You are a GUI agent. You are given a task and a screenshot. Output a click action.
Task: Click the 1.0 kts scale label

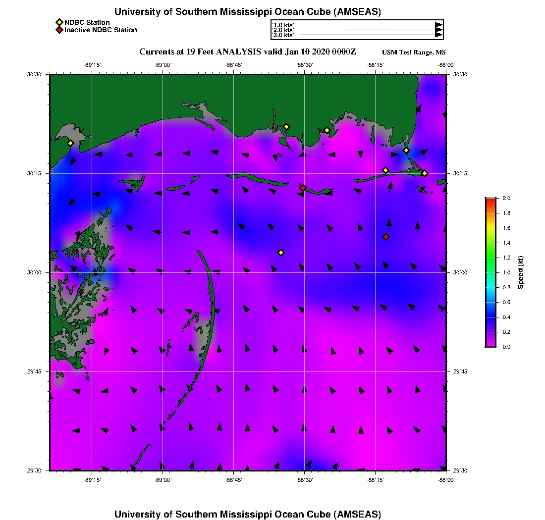[x=284, y=25]
